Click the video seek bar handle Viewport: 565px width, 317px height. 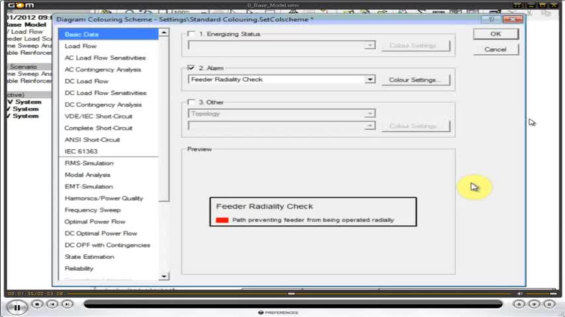(x=292, y=294)
